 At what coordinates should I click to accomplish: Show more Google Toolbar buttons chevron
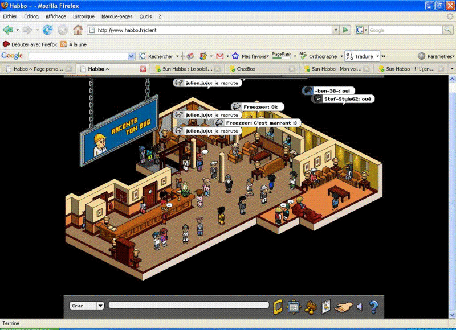click(383, 56)
